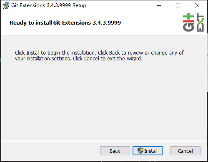This screenshot has height=162, width=208.
Task: Click the word Back in instructions text
Action: pos(114,53)
